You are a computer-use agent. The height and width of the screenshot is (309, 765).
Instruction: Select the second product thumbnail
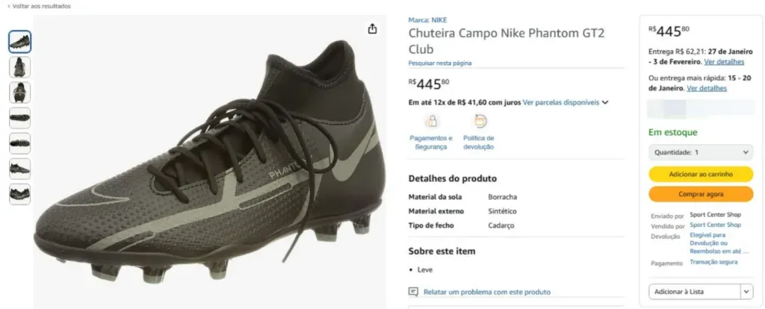click(x=19, y=67)
